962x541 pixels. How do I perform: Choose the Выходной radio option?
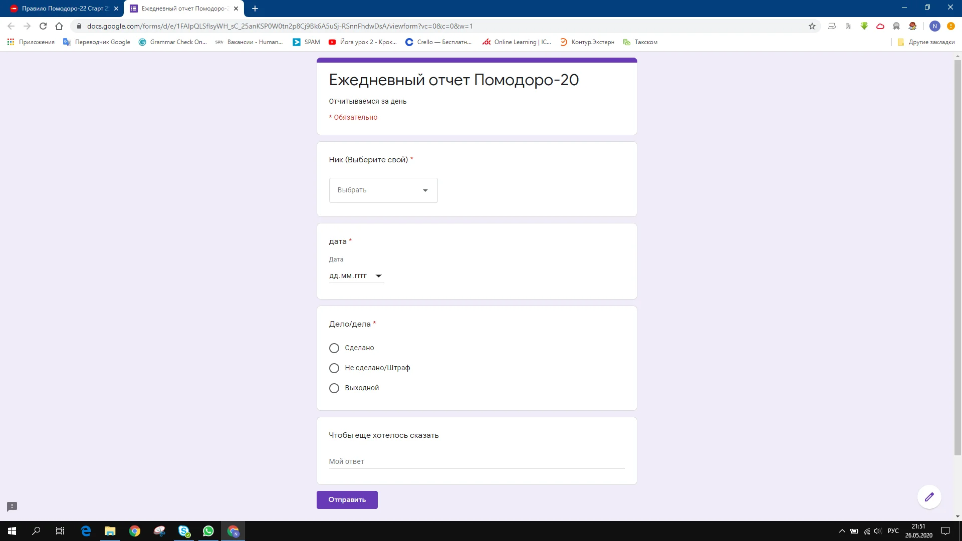pos(334,388)
